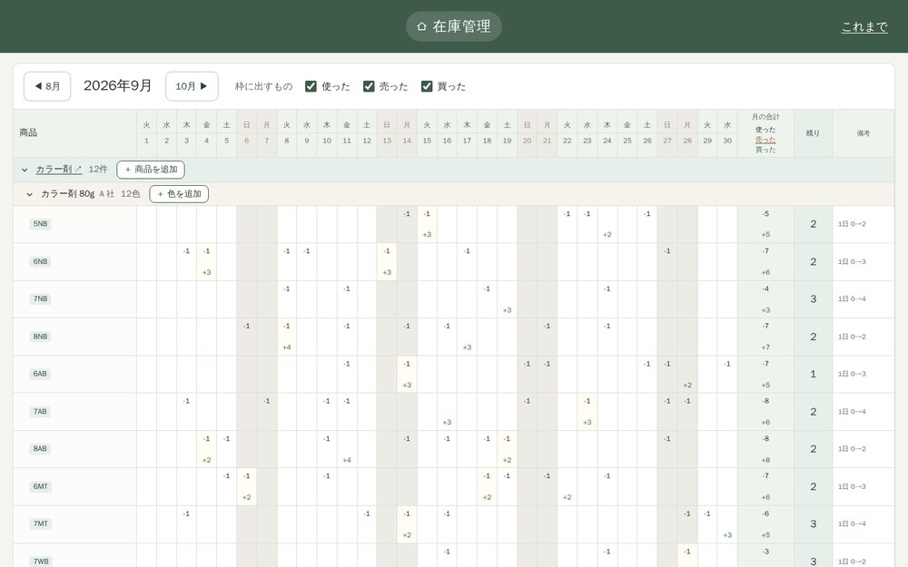Click the 7MT cell for day 30
The height and width of the screenshot is (567, 908).
click(x=727, y=523)
